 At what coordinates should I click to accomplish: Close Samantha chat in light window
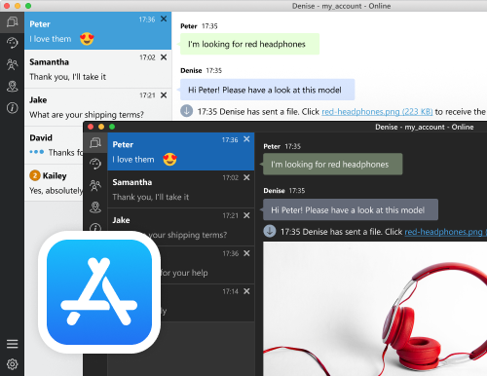pos(164,57)
